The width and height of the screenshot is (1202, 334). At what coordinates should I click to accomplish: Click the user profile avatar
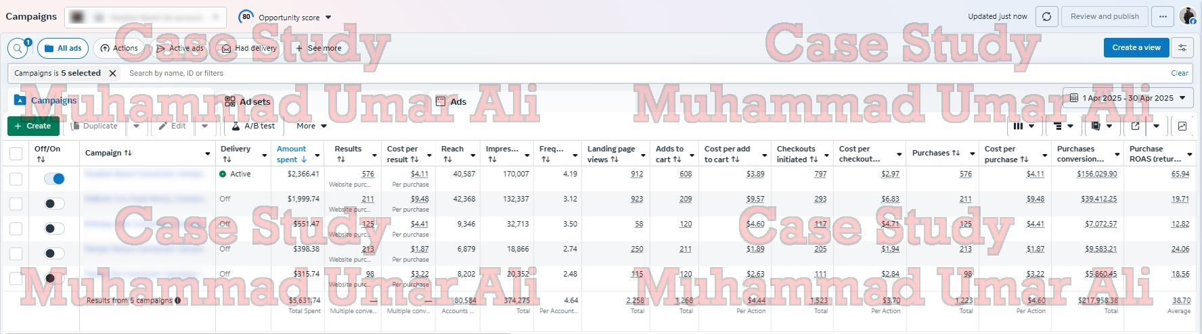coord(1187,16)
